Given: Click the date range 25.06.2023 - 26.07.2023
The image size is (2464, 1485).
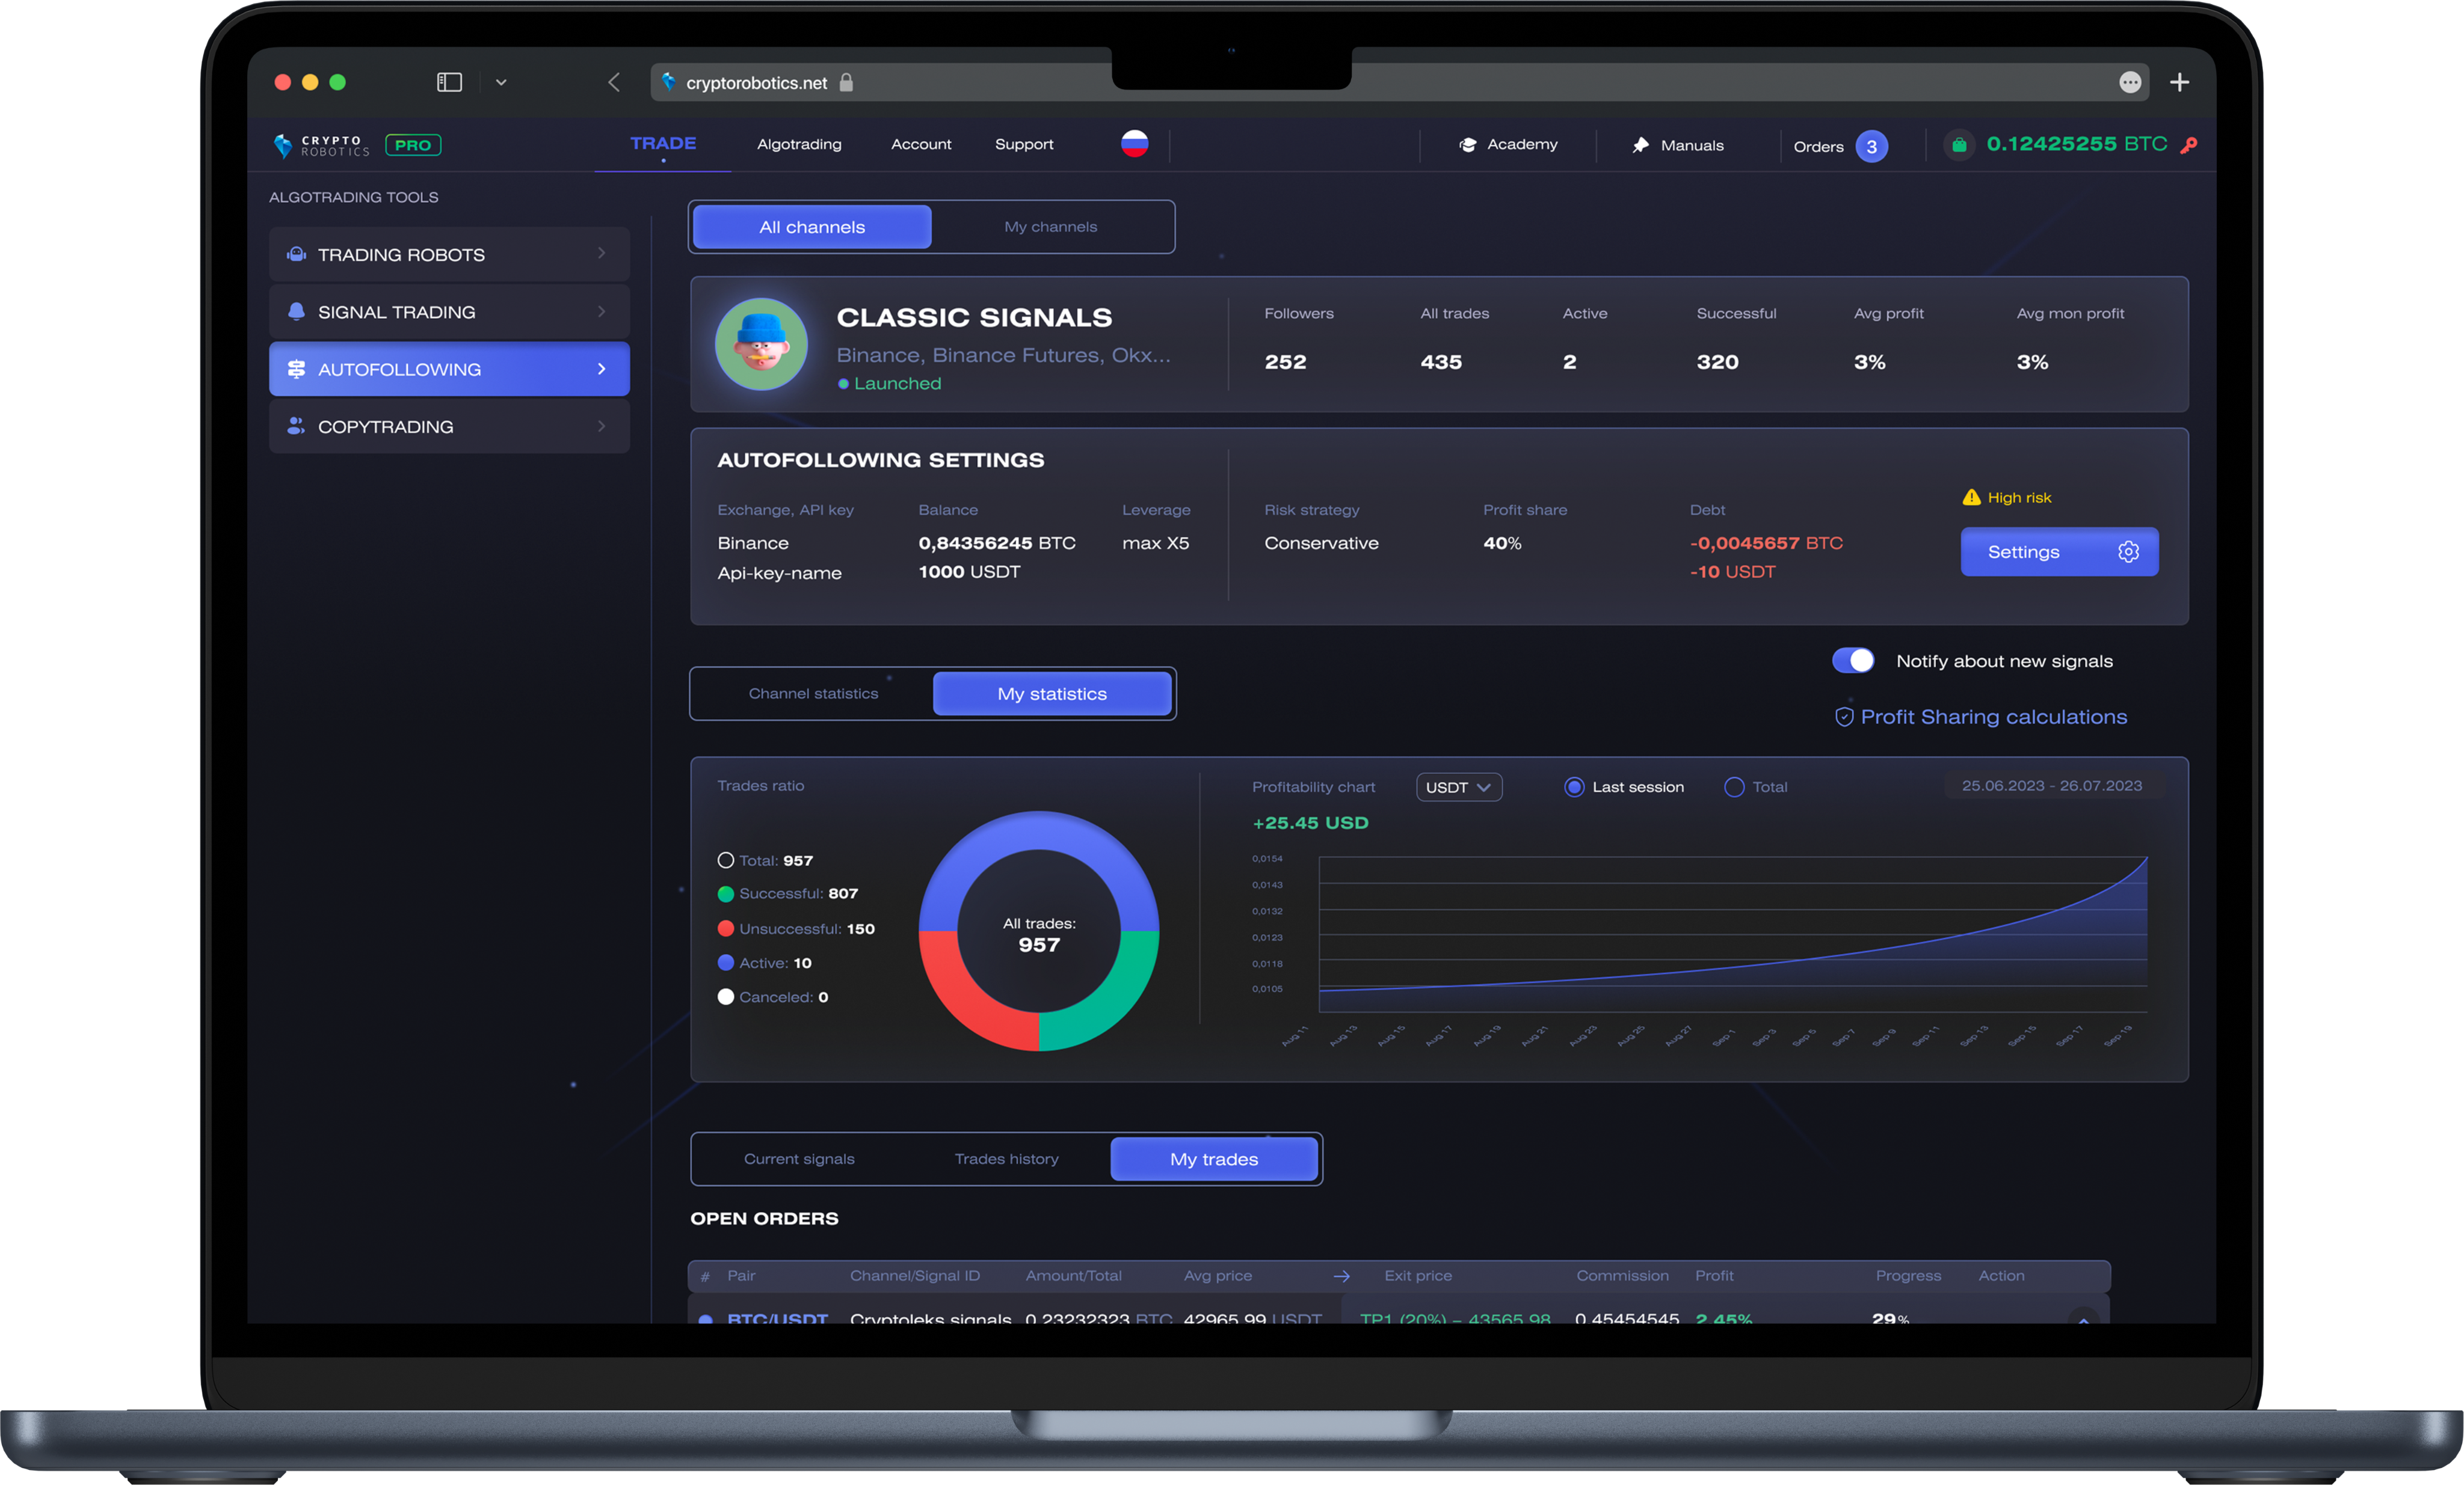Looking at the screenshot, I should tap(2052, 785).
